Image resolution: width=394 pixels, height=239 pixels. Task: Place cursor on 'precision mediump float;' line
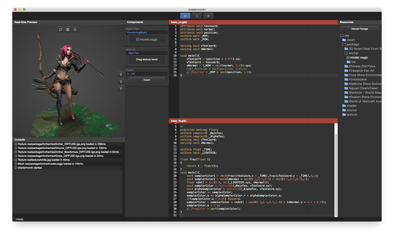[199, 130]
